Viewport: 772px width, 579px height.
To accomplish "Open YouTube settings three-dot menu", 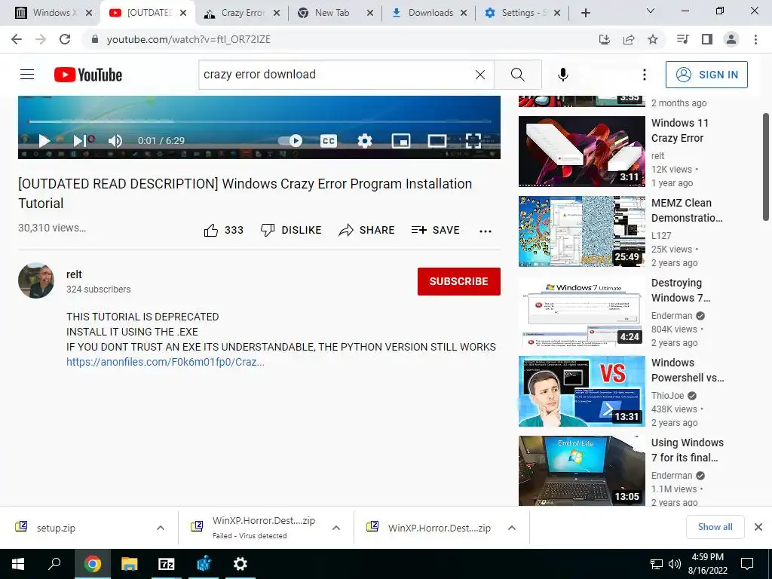I will 645,75.
